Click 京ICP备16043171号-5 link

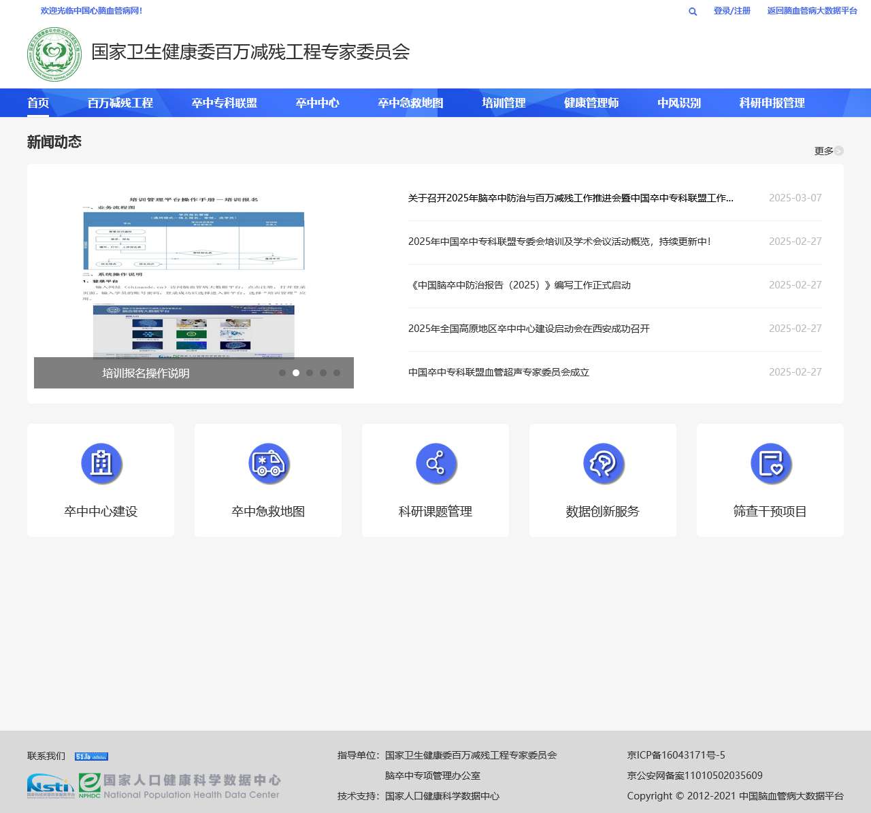[x=676, y=755]
